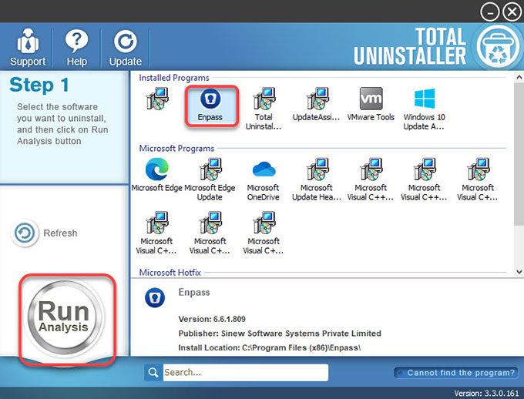This screenshot has width=524, height=399.
Task: Select the Total Uninstaller program entry
Action: tap(264, 109)
